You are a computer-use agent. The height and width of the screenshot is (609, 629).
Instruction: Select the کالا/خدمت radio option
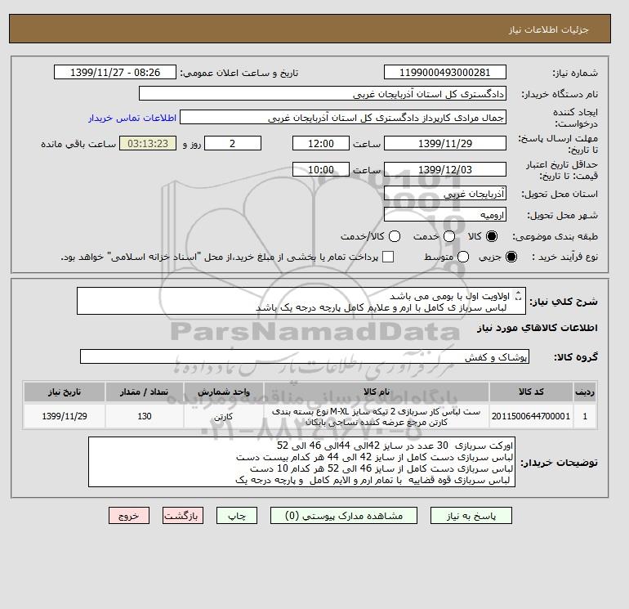coord(395,236)
